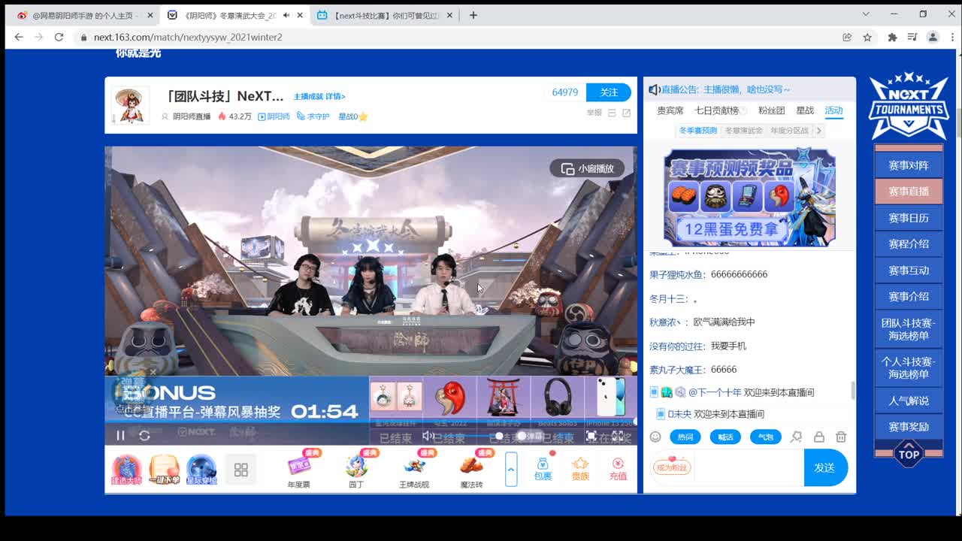The width and height of the screenshot is (962, 541).
Task: Click the streamer avatar image
Action: [131, 105]
